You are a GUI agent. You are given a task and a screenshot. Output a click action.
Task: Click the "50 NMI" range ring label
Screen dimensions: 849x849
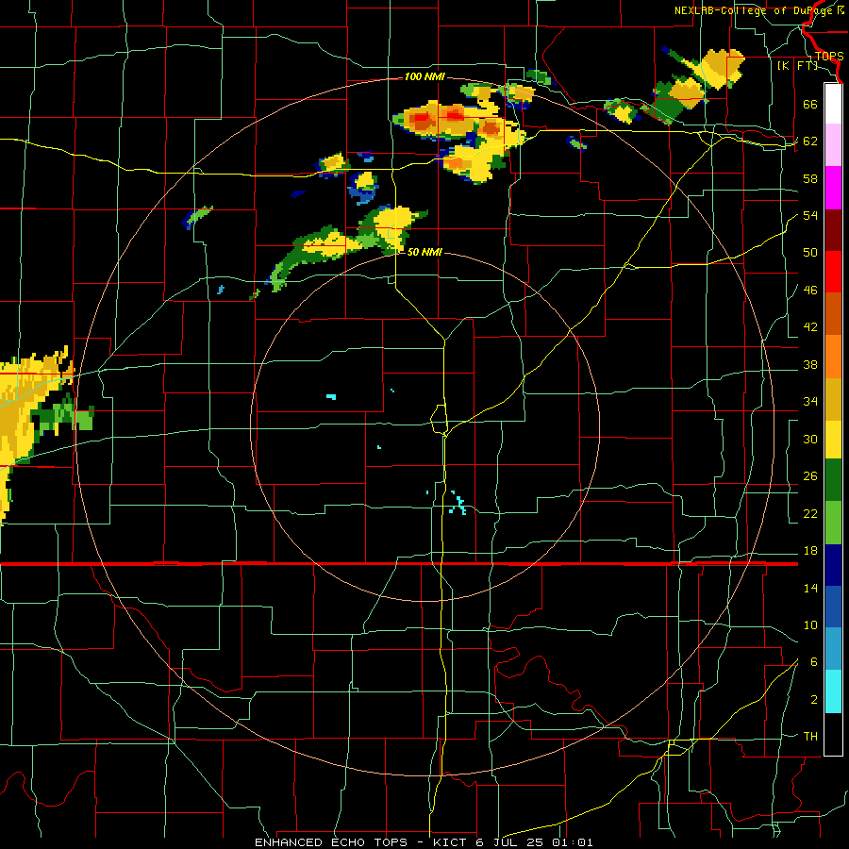point(424,252)
